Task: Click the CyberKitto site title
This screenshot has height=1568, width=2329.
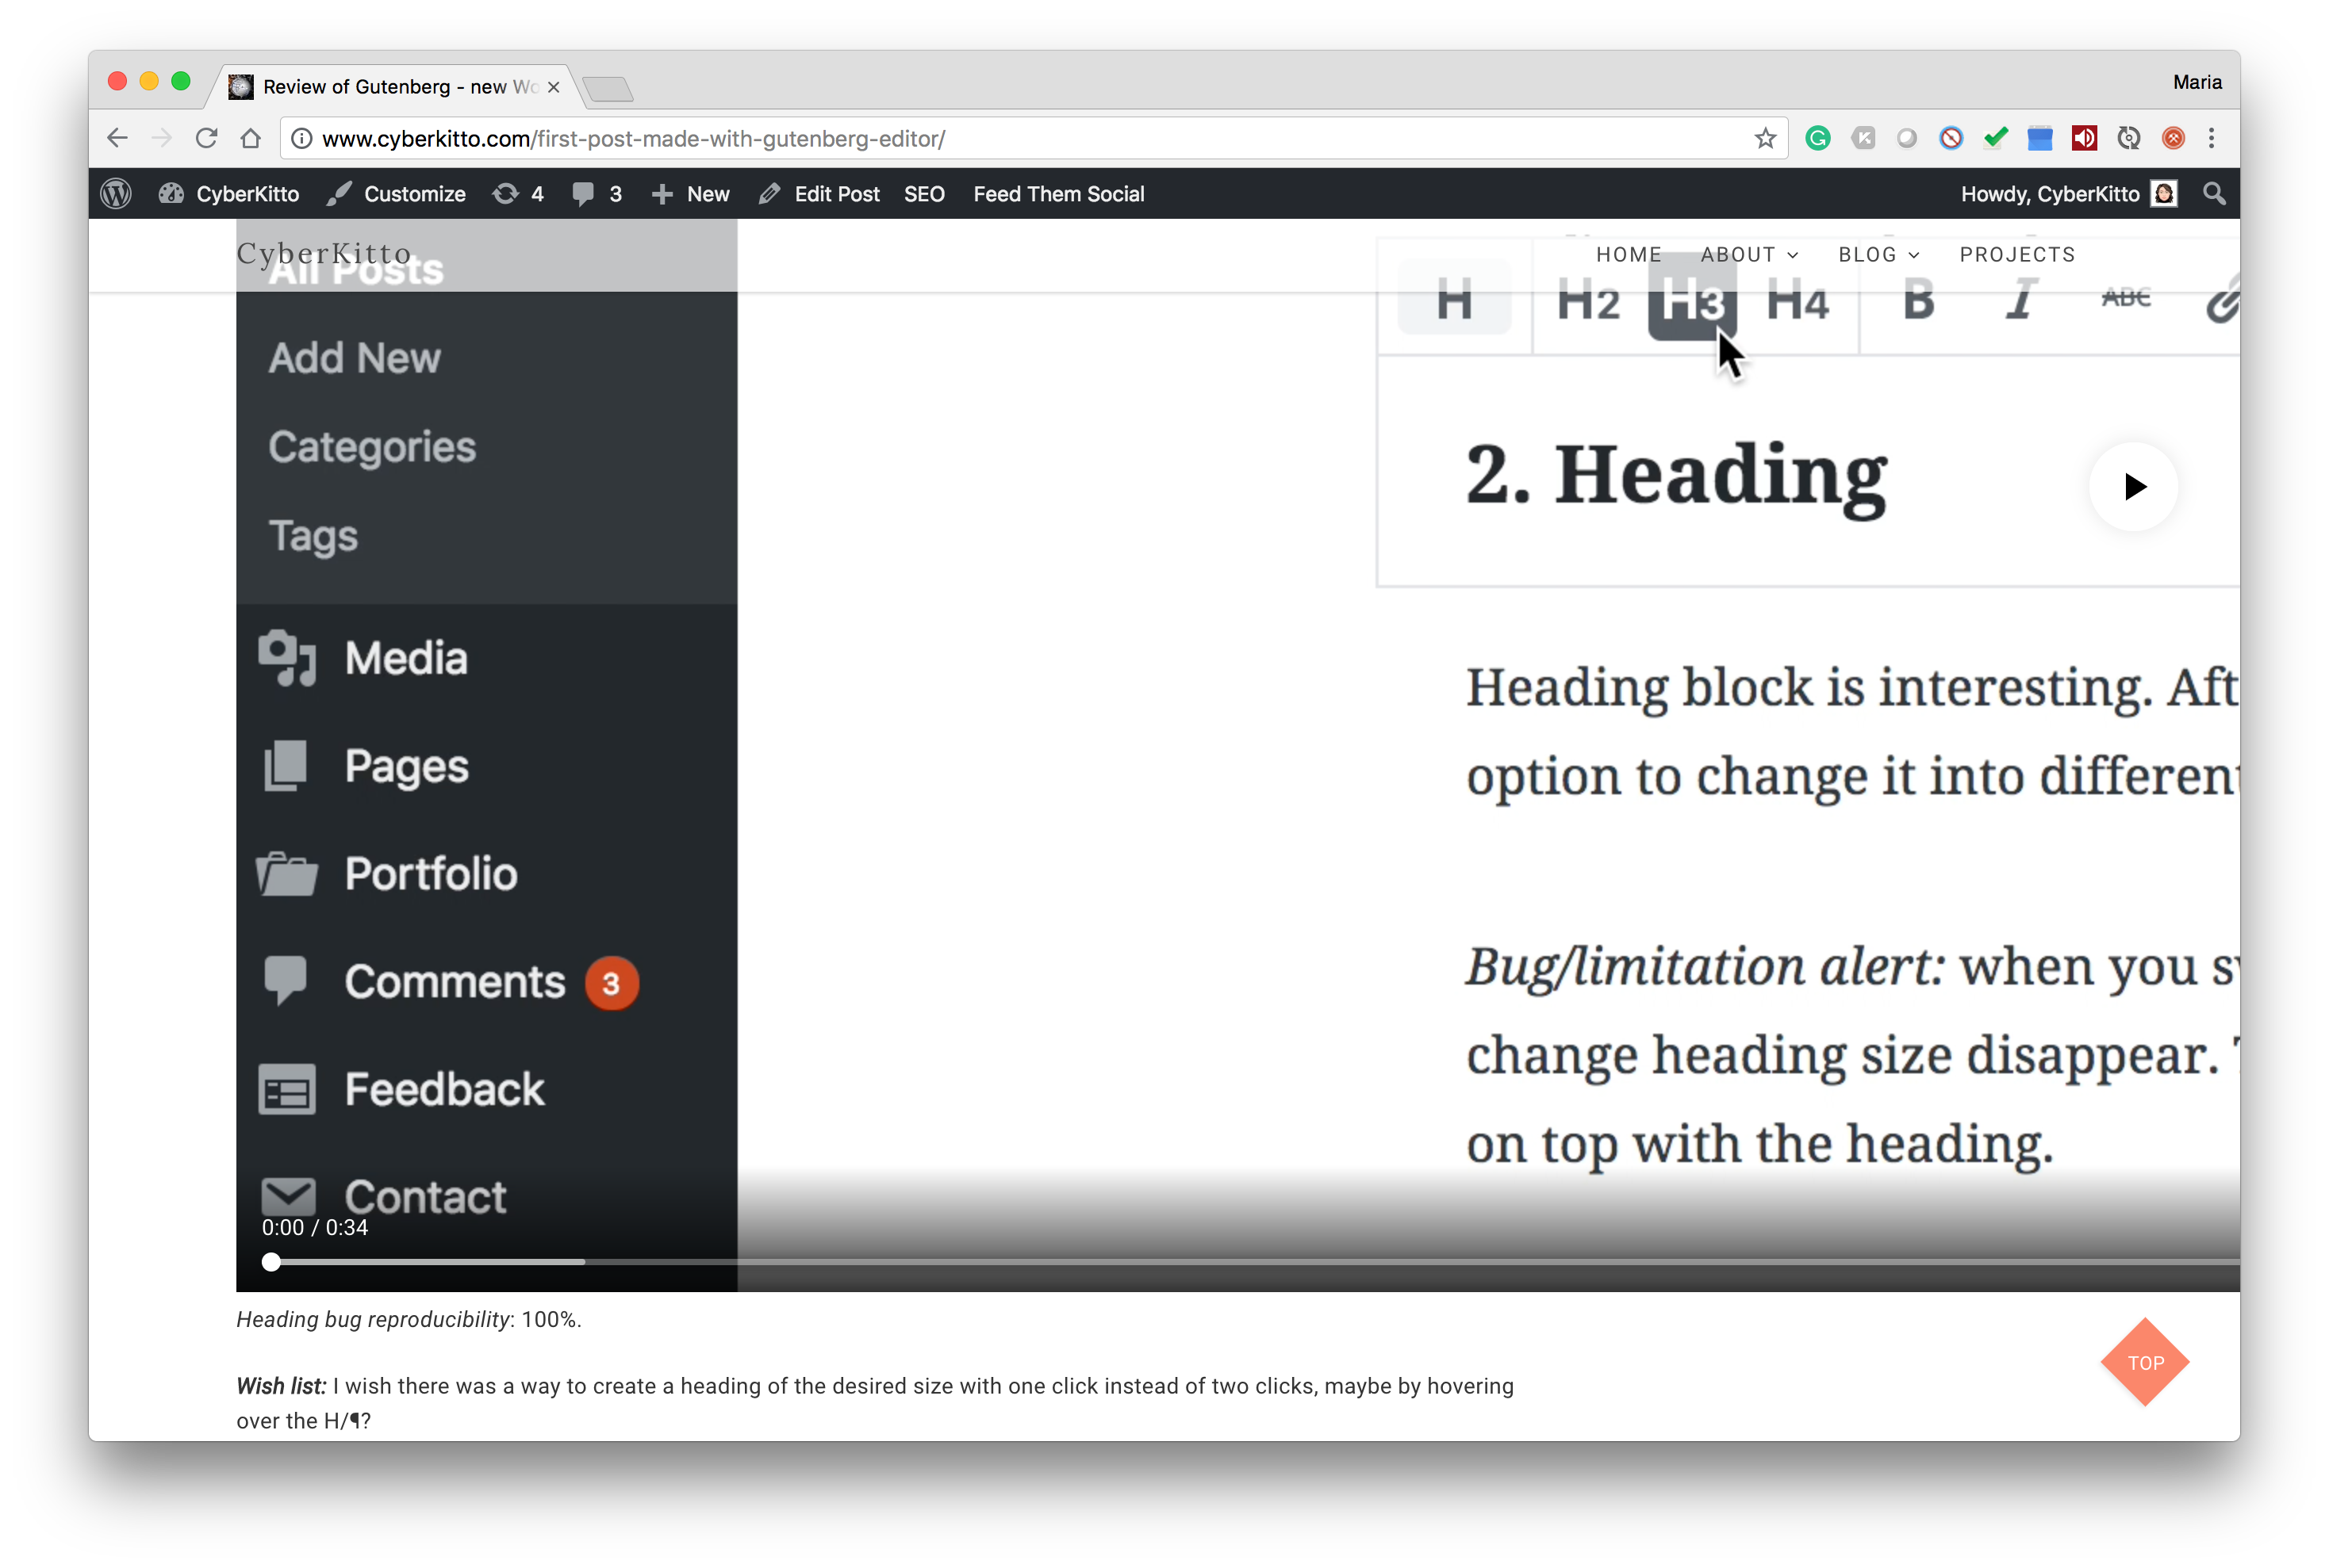Action: (x=324, y=254)
